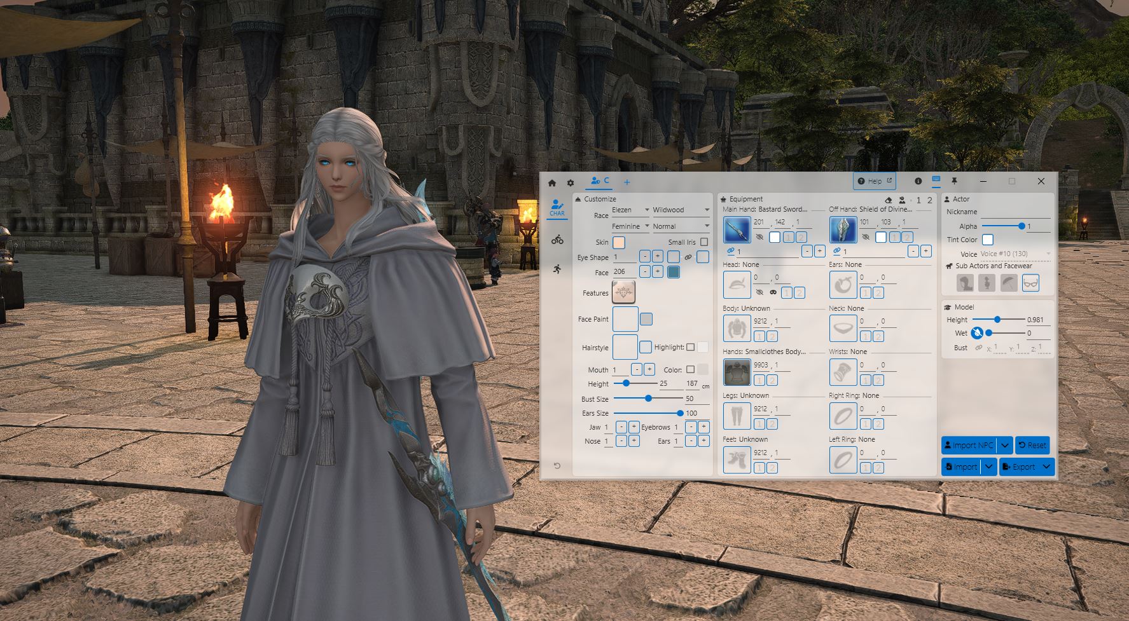Adjust the Model Height slider
The width and height of the screenshot is (1129, 621).
(999, 319)
